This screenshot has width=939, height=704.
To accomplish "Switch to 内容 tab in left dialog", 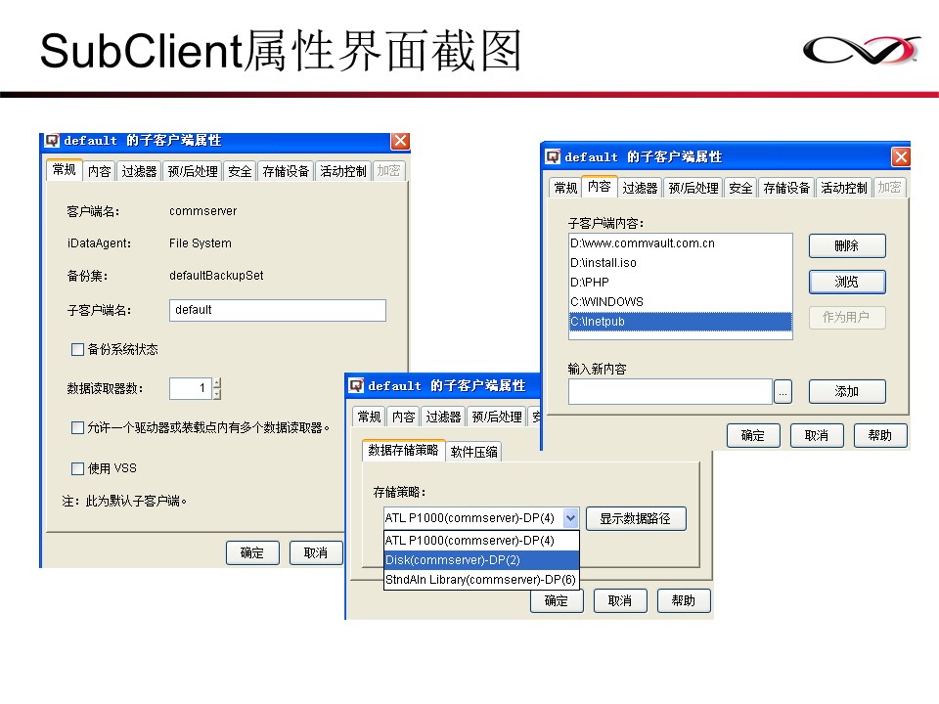I will coord(99,171).
